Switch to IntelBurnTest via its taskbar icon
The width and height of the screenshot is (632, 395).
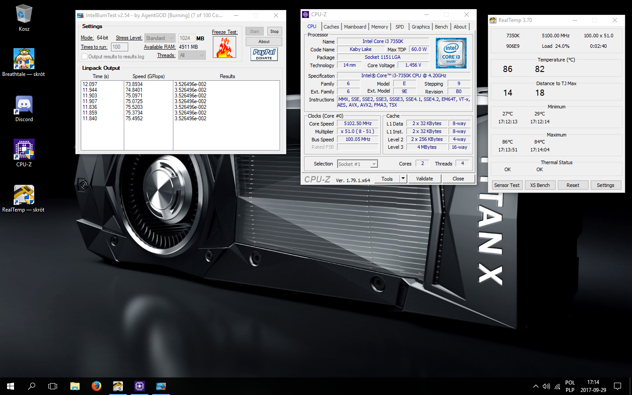(161, 386)
